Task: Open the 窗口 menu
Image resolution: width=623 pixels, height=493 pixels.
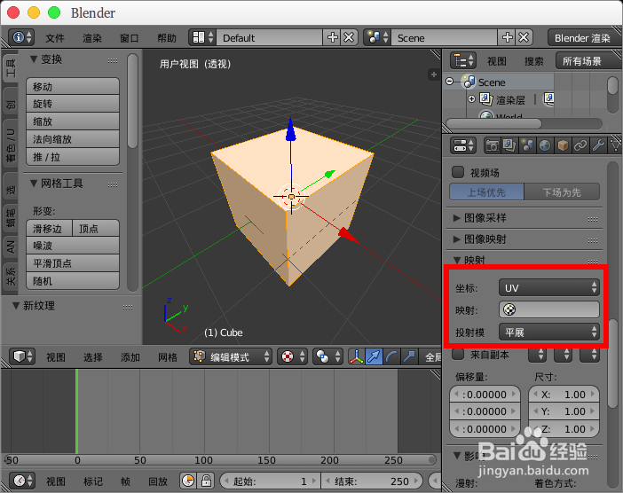Action: pyautogui.click(x=130, y=38)
